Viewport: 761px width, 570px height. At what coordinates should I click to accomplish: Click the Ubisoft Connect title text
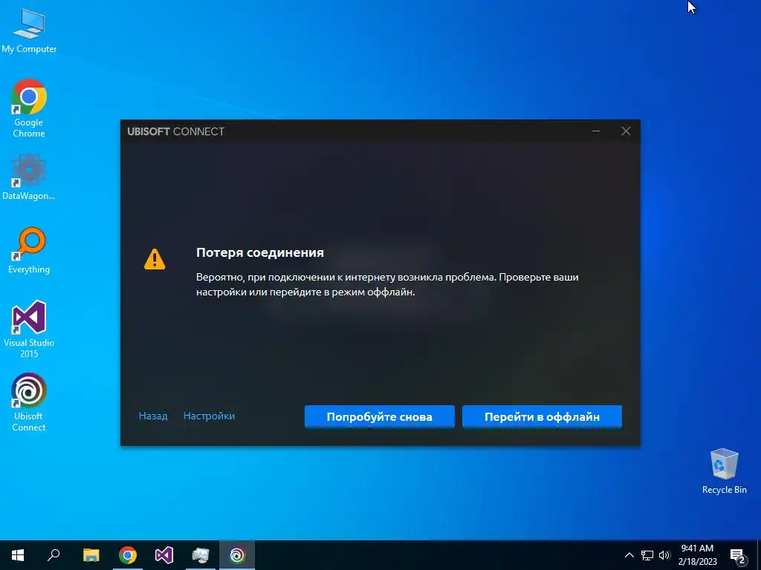[x=175, y=131]
